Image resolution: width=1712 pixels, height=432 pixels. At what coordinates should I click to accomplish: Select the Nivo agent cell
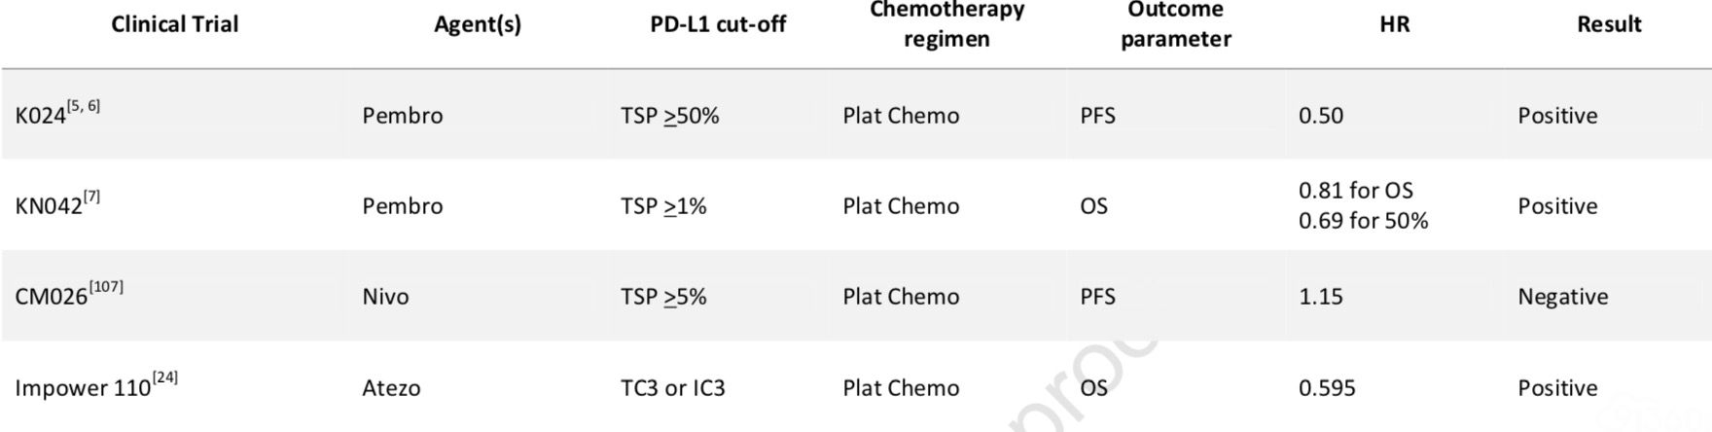385,297
